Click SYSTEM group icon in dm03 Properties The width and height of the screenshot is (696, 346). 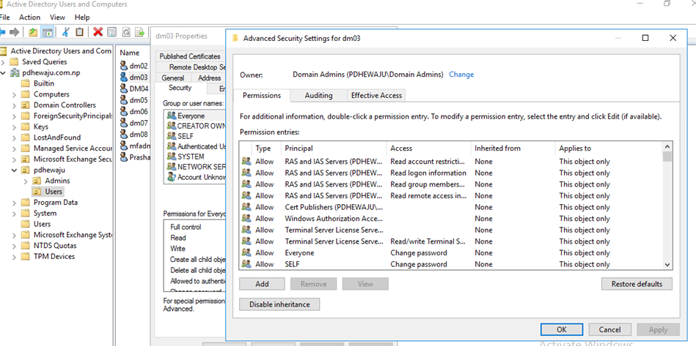pyautogui.click(x=172, y=157)
